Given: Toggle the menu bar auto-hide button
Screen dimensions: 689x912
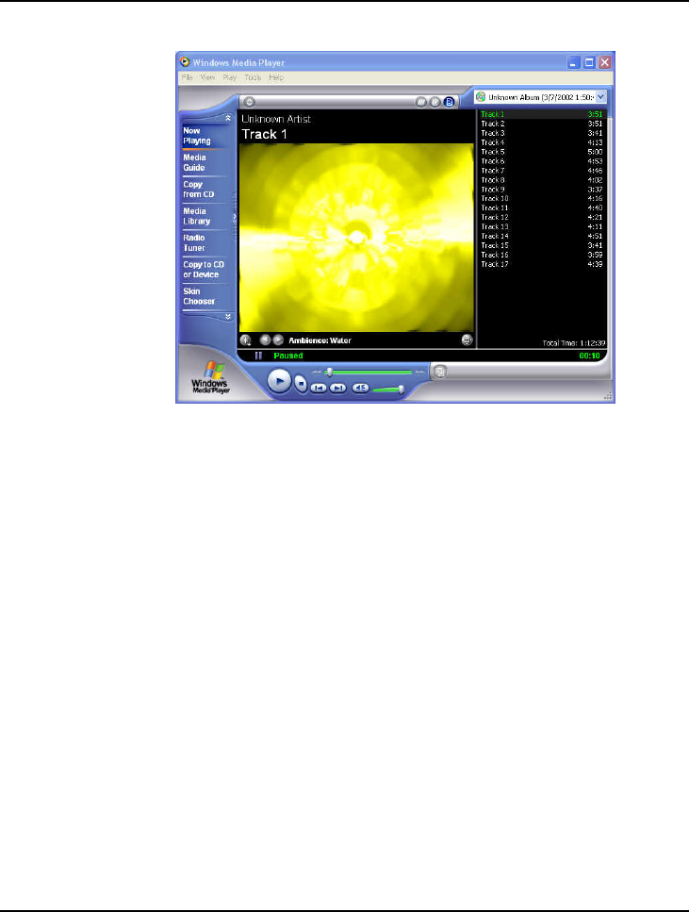Looking at the screenshot, I should 249,102.
